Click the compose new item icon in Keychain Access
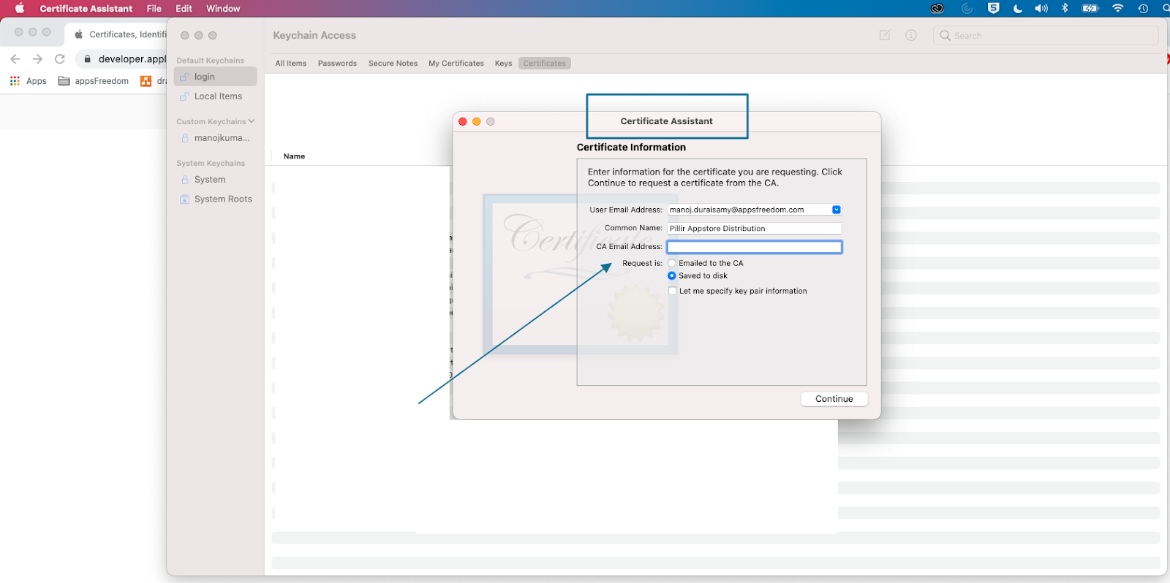The width and height of the screenshot is (1170, 583). [885, 35]
